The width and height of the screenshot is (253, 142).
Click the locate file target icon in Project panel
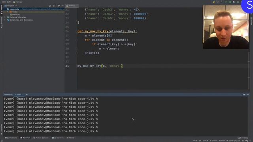click(50, 6)
